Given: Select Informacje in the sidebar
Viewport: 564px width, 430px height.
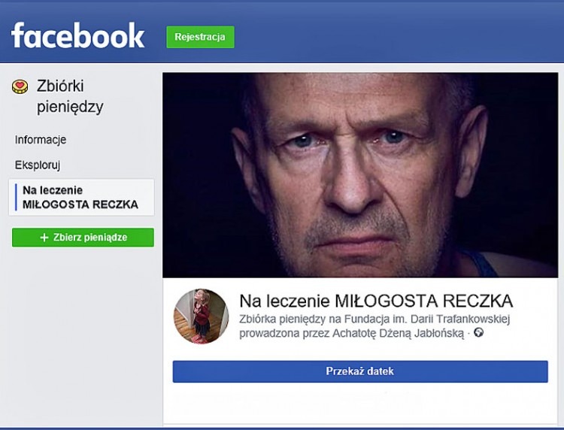Looking at the screenshot, I should coord(41,140).
